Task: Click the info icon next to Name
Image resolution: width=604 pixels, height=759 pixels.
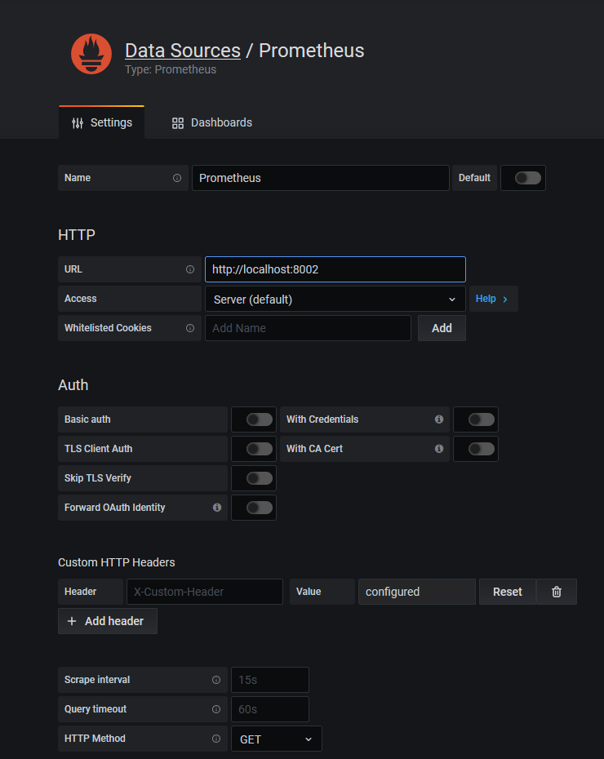Action: click(177, 178)
